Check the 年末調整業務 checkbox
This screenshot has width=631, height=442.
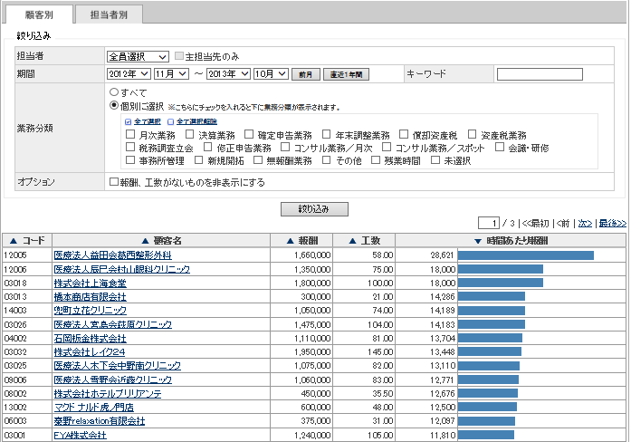click(x=327, y=134)
